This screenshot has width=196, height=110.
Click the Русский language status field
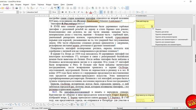(120, 108)
